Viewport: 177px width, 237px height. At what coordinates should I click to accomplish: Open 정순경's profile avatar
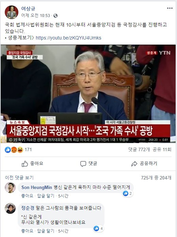point(10,208)
